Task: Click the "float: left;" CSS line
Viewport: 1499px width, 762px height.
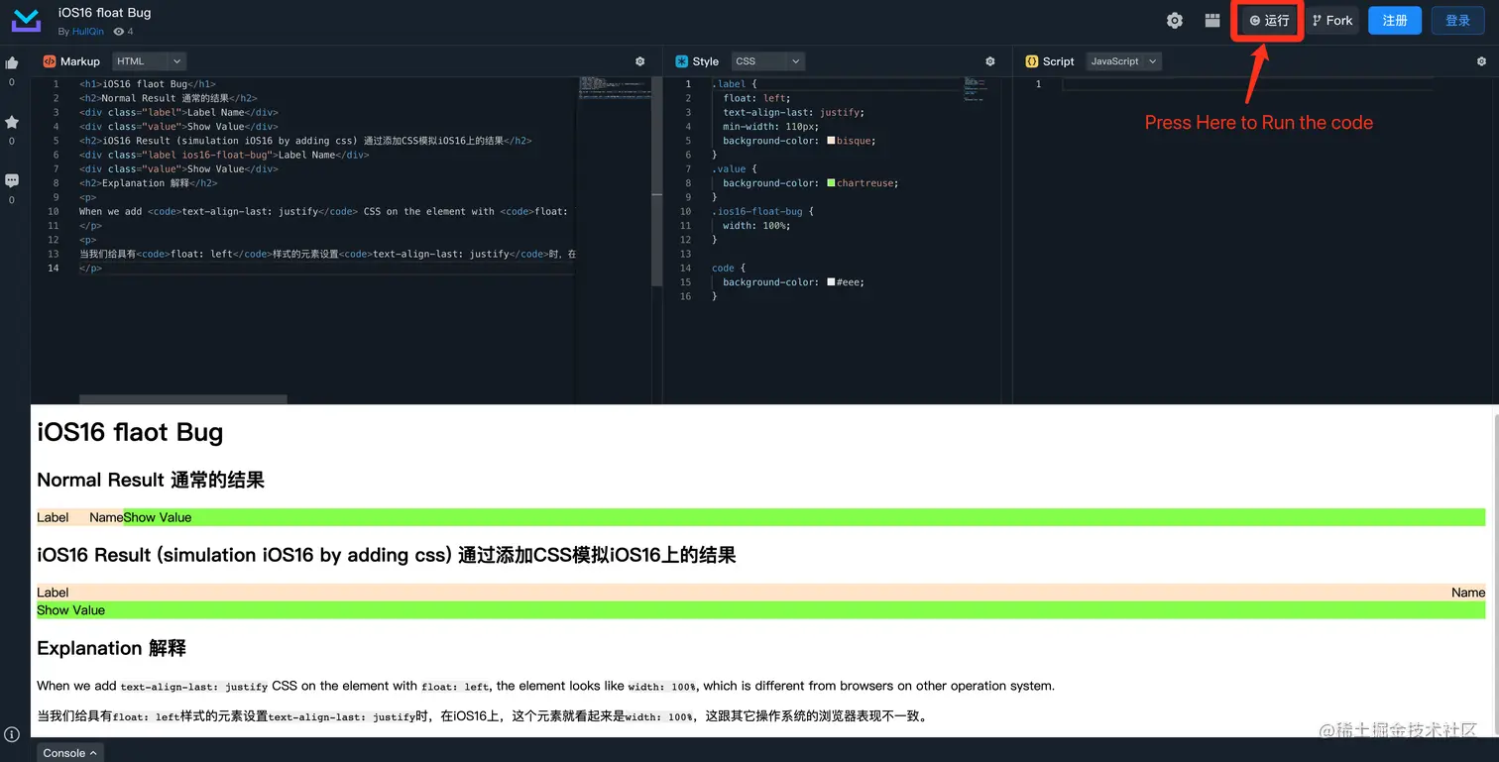Action: 757,98
